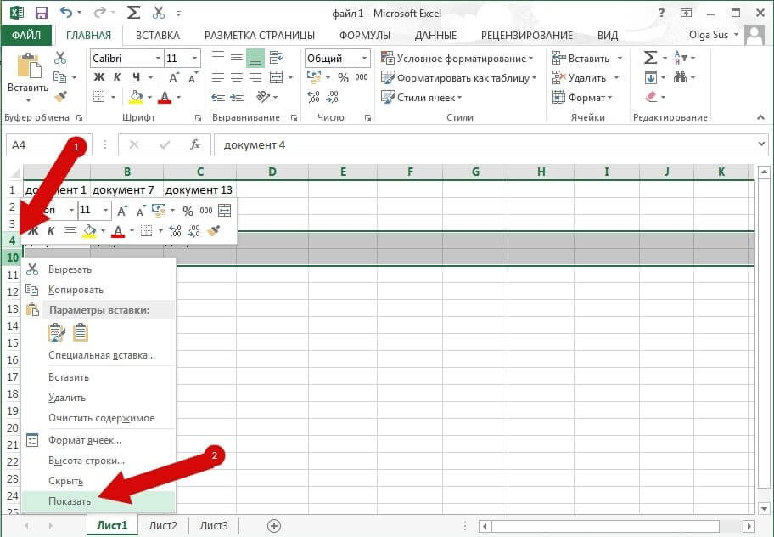This screenshot has height=537, width=774.
Task: Choose Скрыть in context menu
Action: point(98,481)
